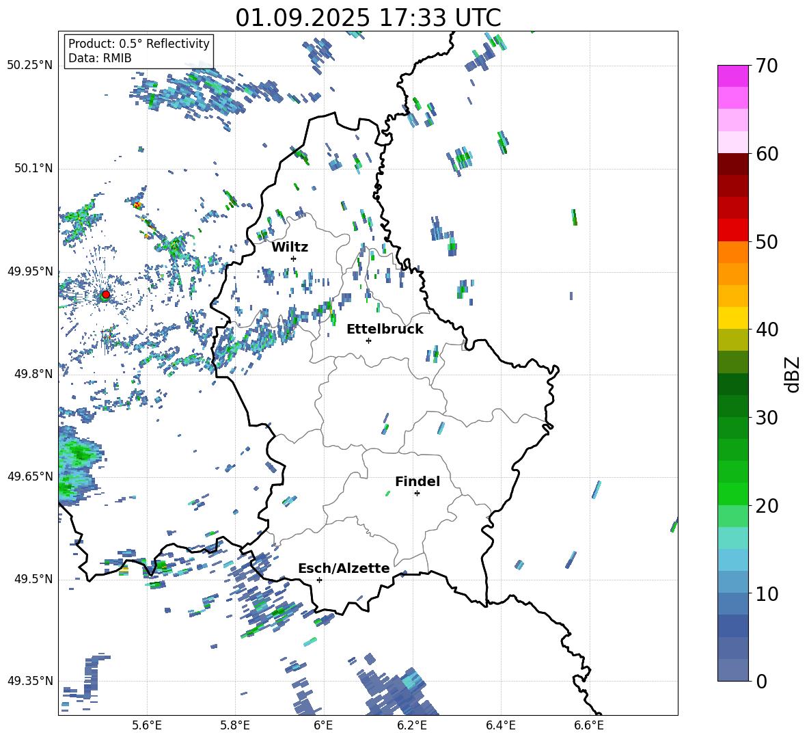Click the colorbar 60 tick label

767,154
